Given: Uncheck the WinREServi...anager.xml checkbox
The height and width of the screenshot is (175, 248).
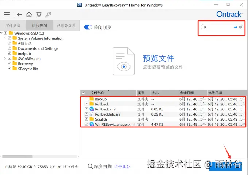Looking at the screenshot, I should click(86, 124).
